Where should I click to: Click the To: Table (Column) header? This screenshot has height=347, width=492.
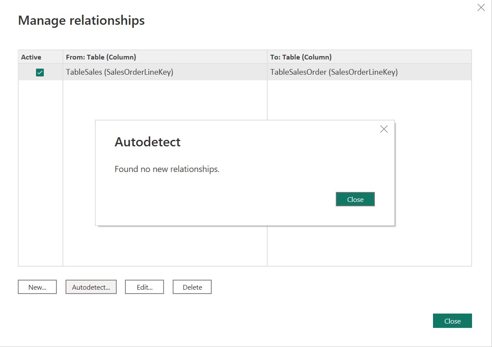tap(301, 57)
